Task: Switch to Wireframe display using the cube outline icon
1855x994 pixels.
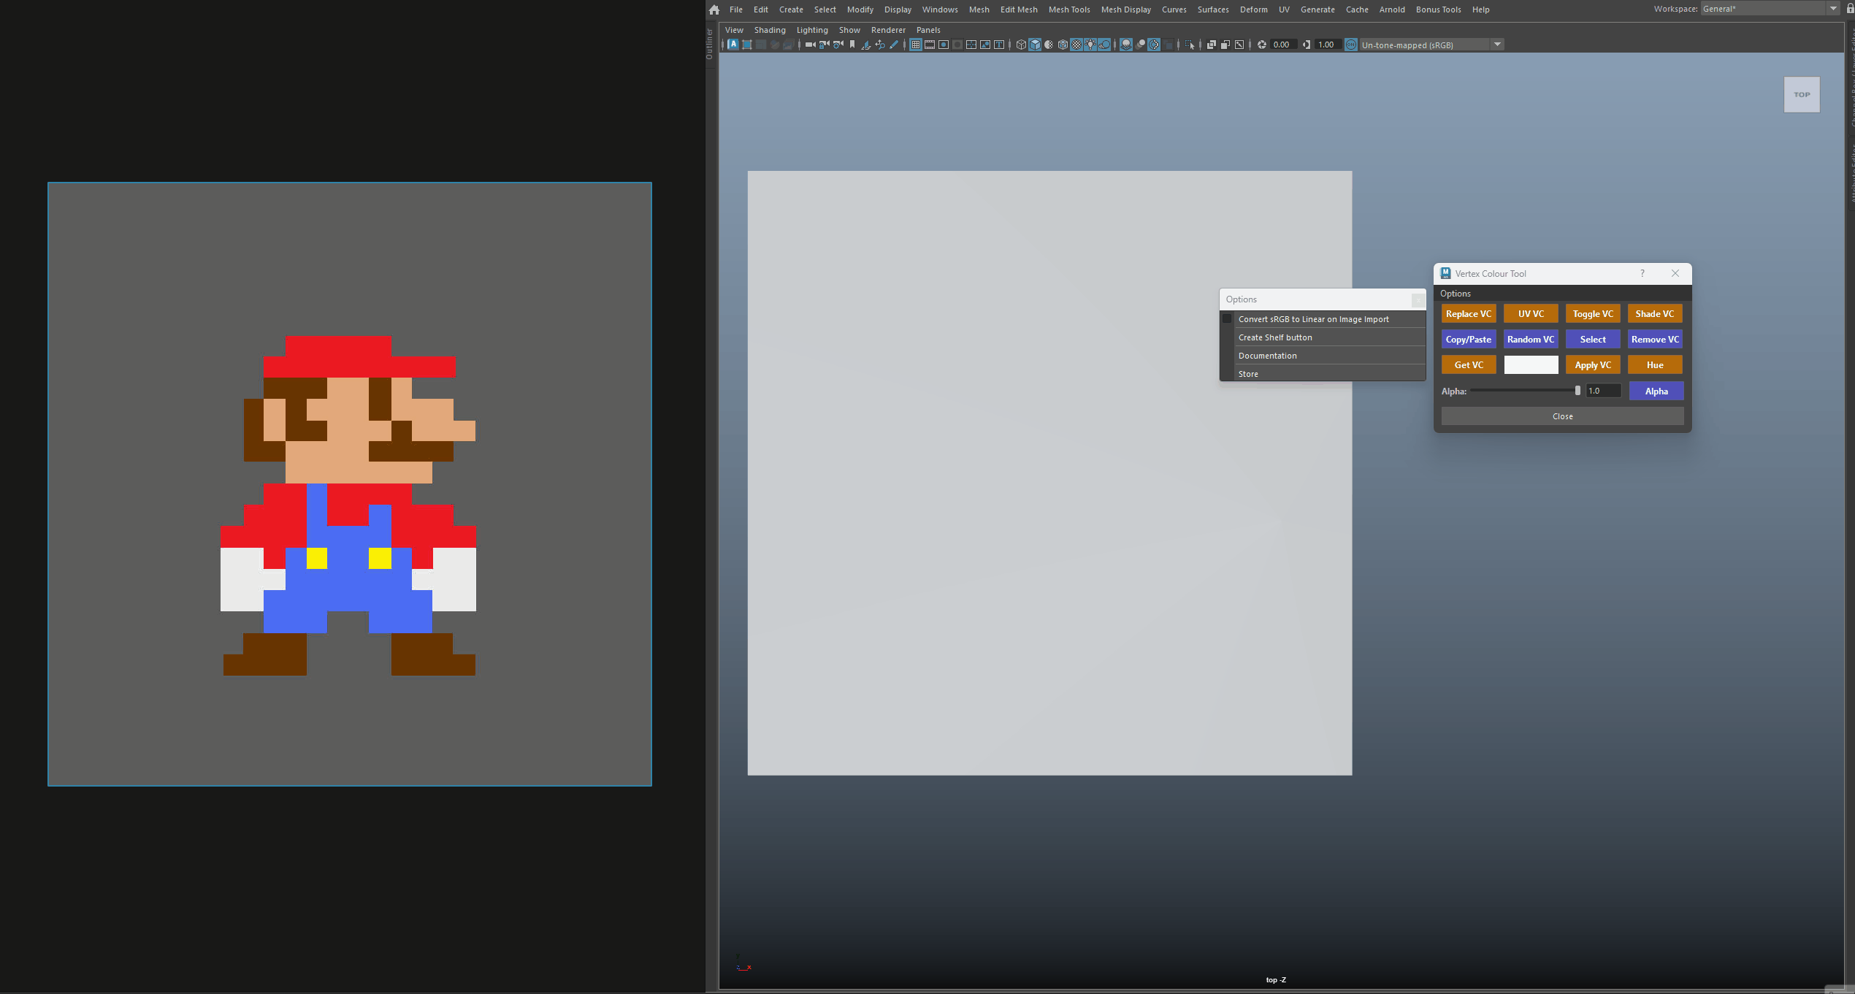Action: point(1021,45)
